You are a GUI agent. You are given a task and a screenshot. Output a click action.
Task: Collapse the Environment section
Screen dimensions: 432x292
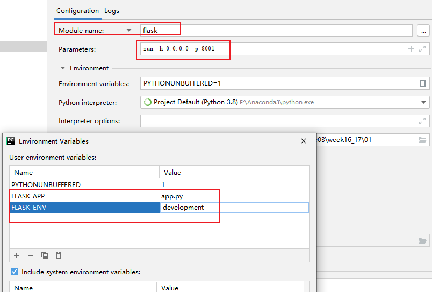pyautogui.click(x=63, y=68)
